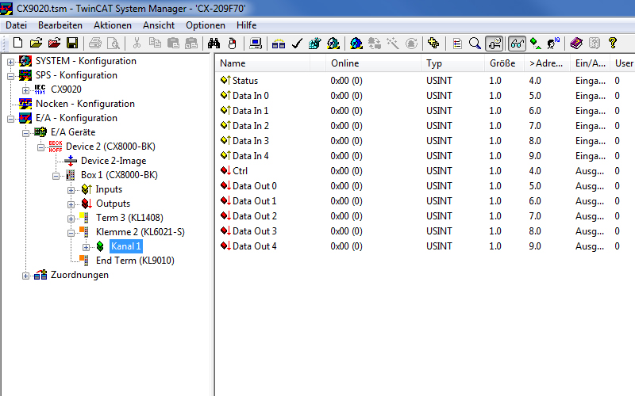Expand the CX9020 PLC node
Screen dimensions: 635x396
click(25, 90)
